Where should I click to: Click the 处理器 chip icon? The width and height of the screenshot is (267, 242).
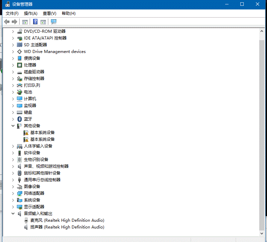20,65
